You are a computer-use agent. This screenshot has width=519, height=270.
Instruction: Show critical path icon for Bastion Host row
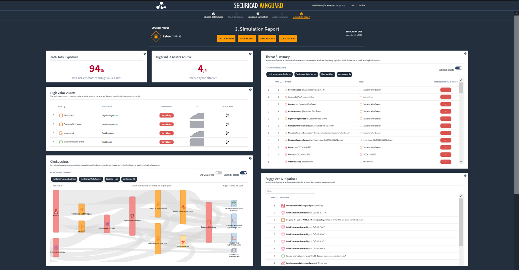(x=227, y=116)
